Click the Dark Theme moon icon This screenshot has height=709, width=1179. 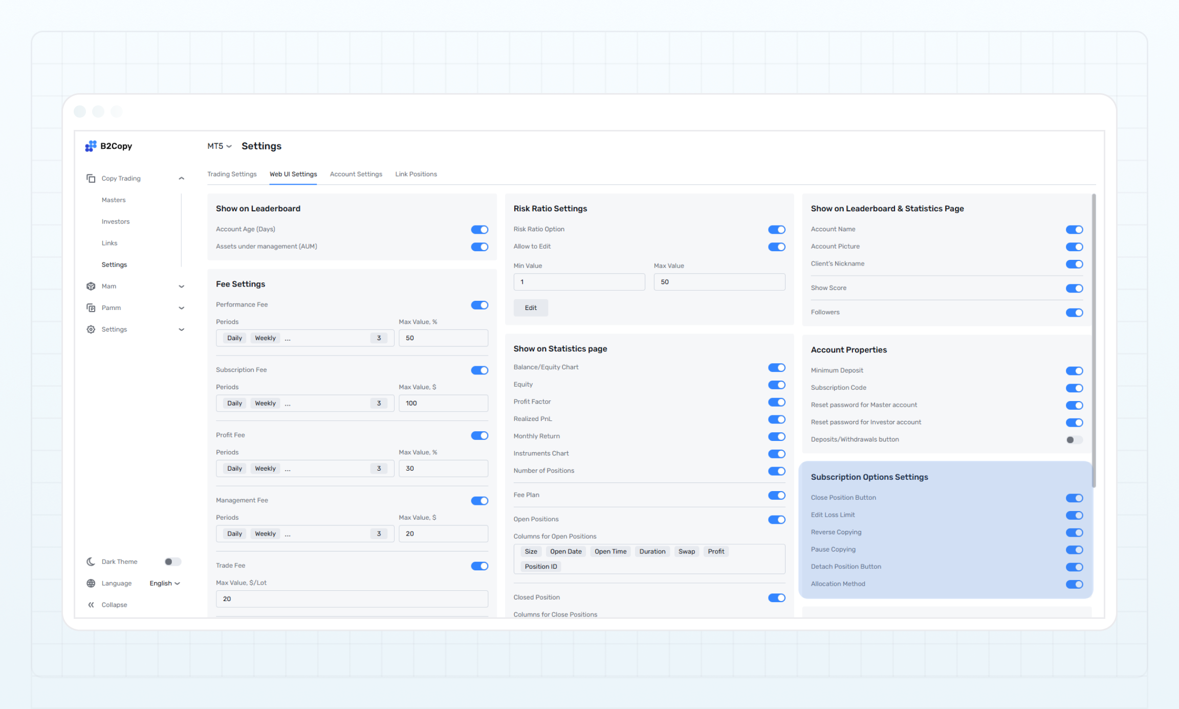coord(91,562)
